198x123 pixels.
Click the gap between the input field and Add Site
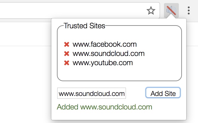coord(136,93)
